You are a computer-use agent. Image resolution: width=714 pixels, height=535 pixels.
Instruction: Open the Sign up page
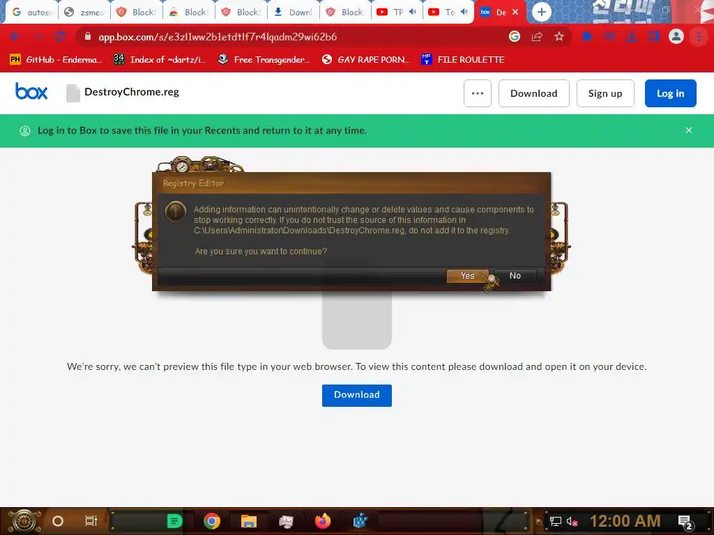(605, 93)
